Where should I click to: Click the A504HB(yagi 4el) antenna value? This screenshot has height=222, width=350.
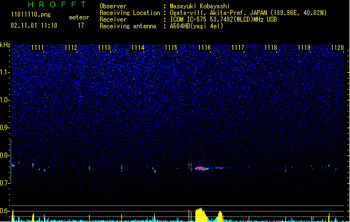point(196,26)
